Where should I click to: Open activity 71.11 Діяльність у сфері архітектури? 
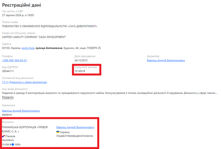pyautogui.click(x=25, y=82)
